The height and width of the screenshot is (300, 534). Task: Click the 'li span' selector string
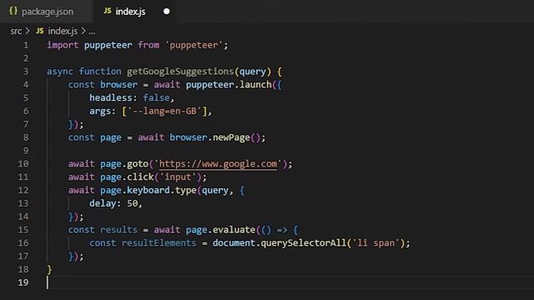(375, 243)
